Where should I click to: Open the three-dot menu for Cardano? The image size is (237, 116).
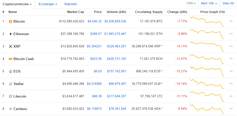(x=231, y=109)
